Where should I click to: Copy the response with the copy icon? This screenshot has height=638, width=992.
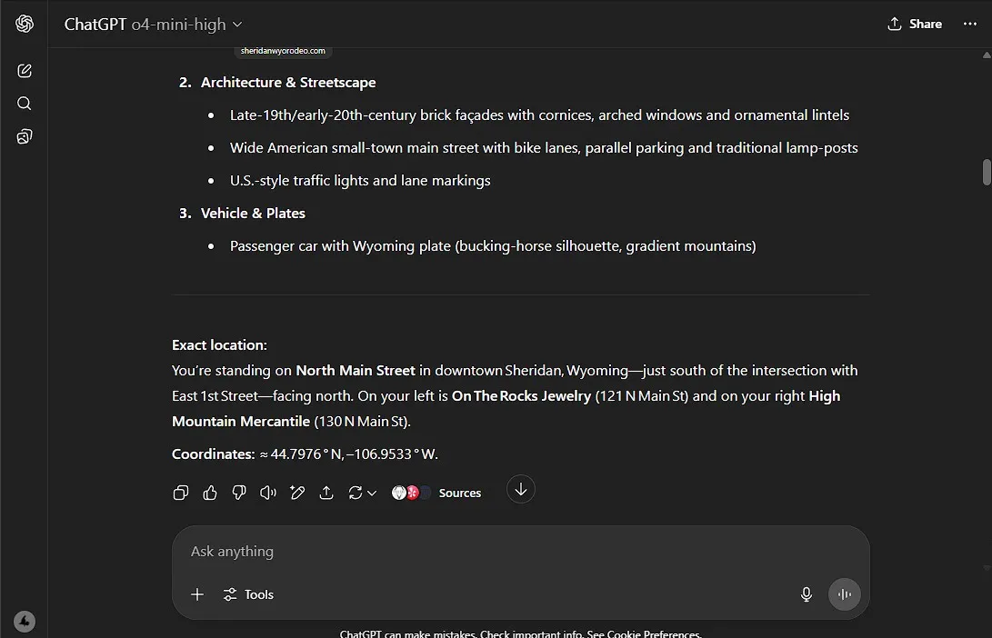[181, 493]
